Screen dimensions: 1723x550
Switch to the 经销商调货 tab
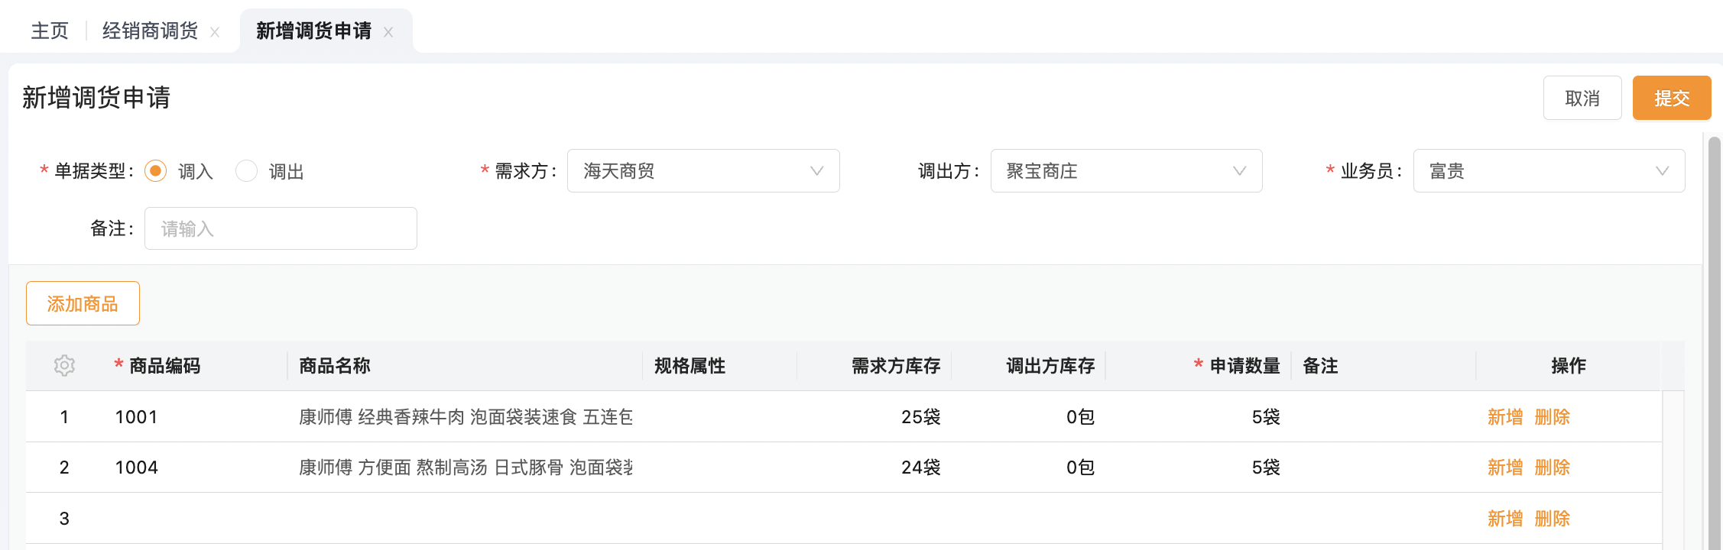150,31
